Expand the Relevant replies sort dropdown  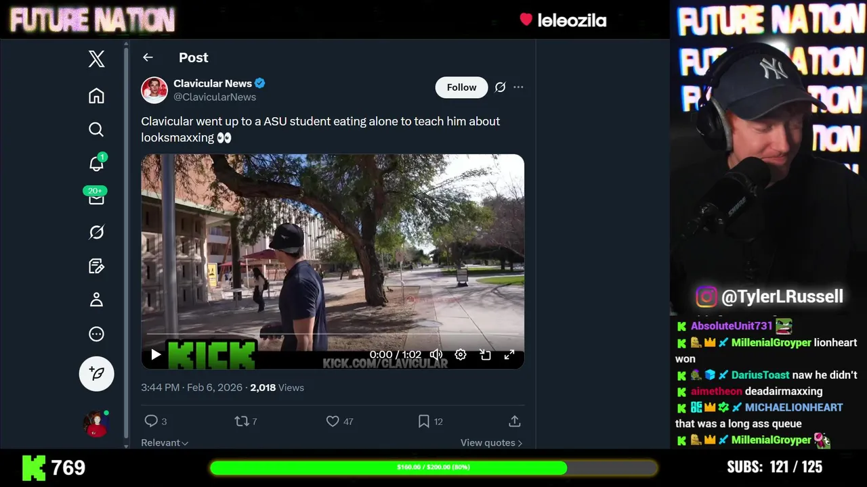165,442
